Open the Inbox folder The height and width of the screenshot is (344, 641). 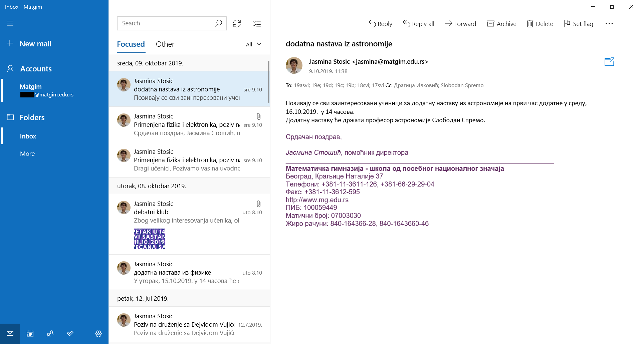55,136
